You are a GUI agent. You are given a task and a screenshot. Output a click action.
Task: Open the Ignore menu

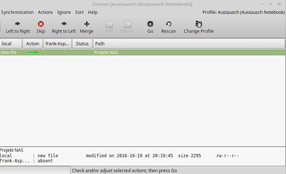pyautogui.click(x=64, y=12)
